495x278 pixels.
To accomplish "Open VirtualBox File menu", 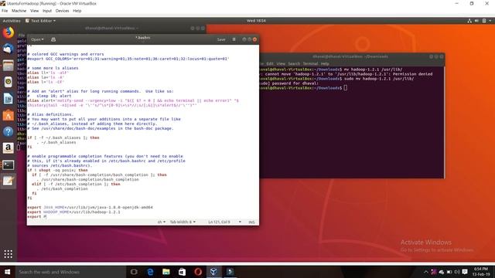I will click(5, 11).
